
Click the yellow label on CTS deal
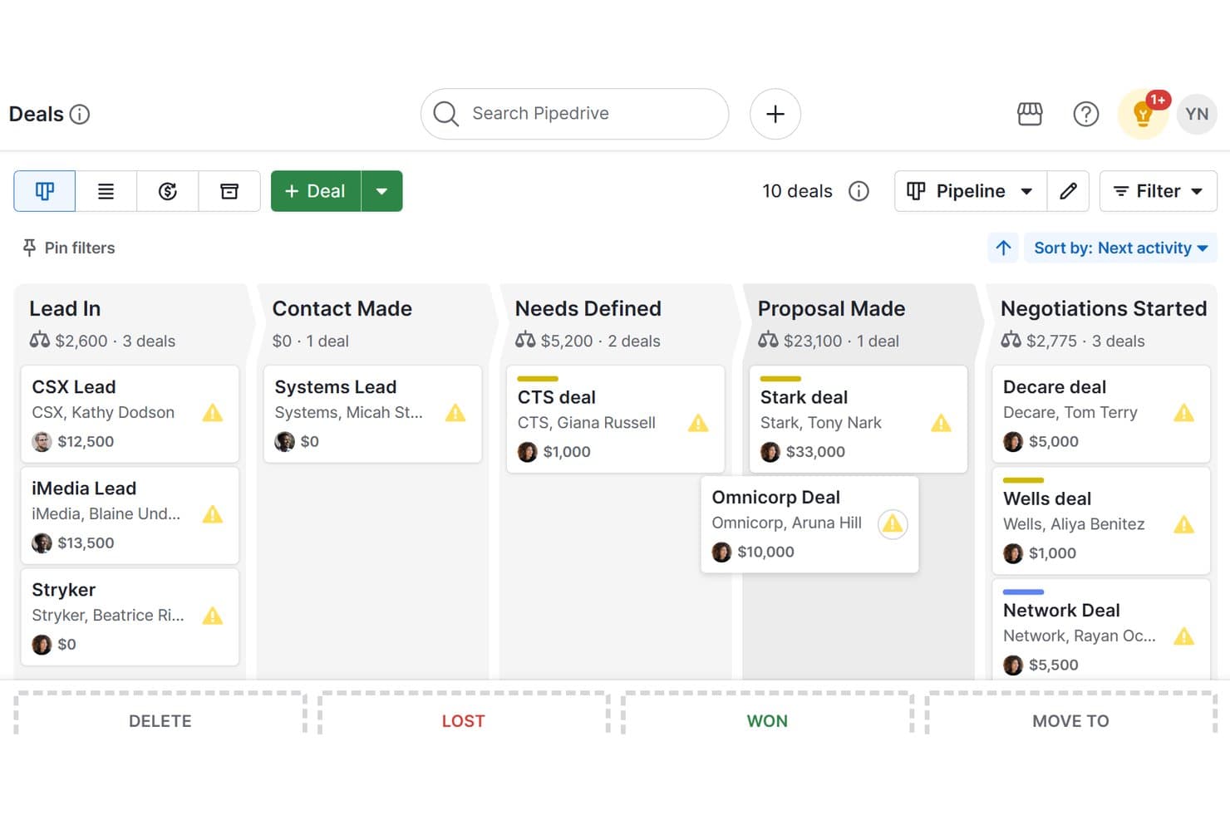[x=538, y=379]
